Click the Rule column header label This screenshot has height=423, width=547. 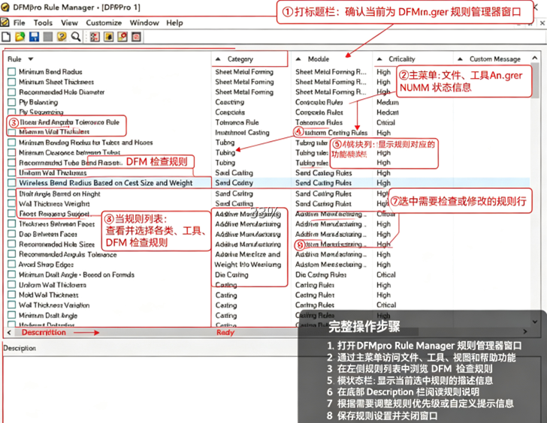coord(15,59)
